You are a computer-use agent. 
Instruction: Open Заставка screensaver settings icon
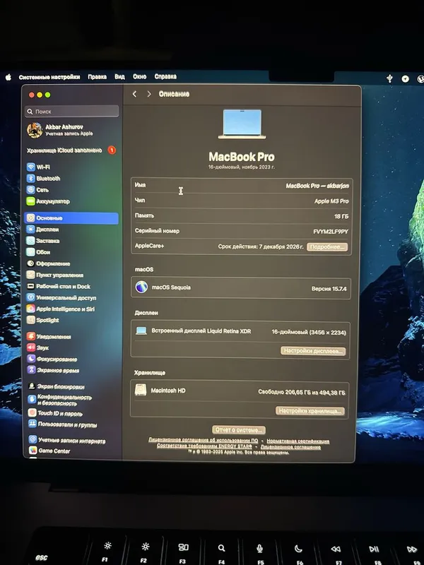[30, 241]
